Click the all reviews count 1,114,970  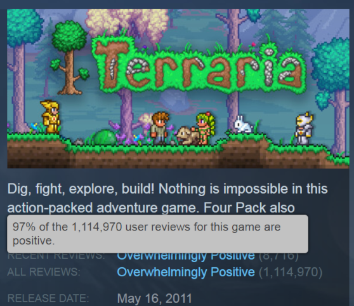coord(291,272)
